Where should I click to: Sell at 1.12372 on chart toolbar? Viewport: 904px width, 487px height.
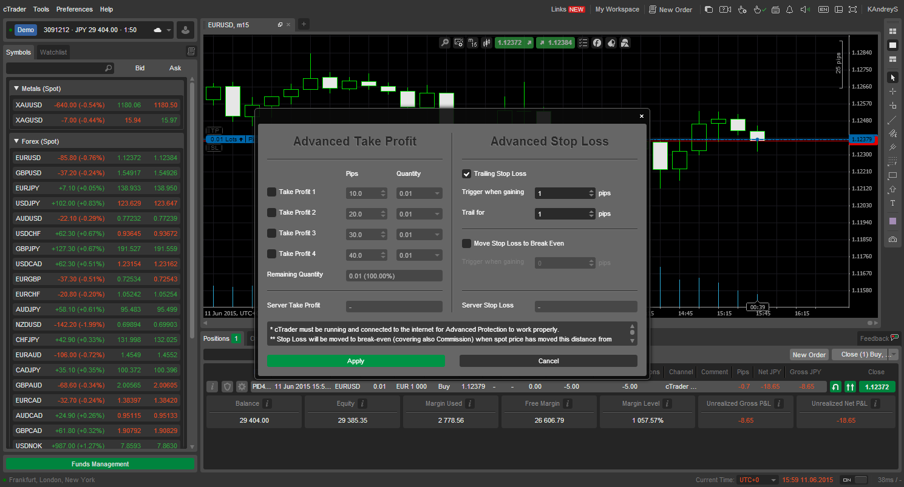[515, 42]
